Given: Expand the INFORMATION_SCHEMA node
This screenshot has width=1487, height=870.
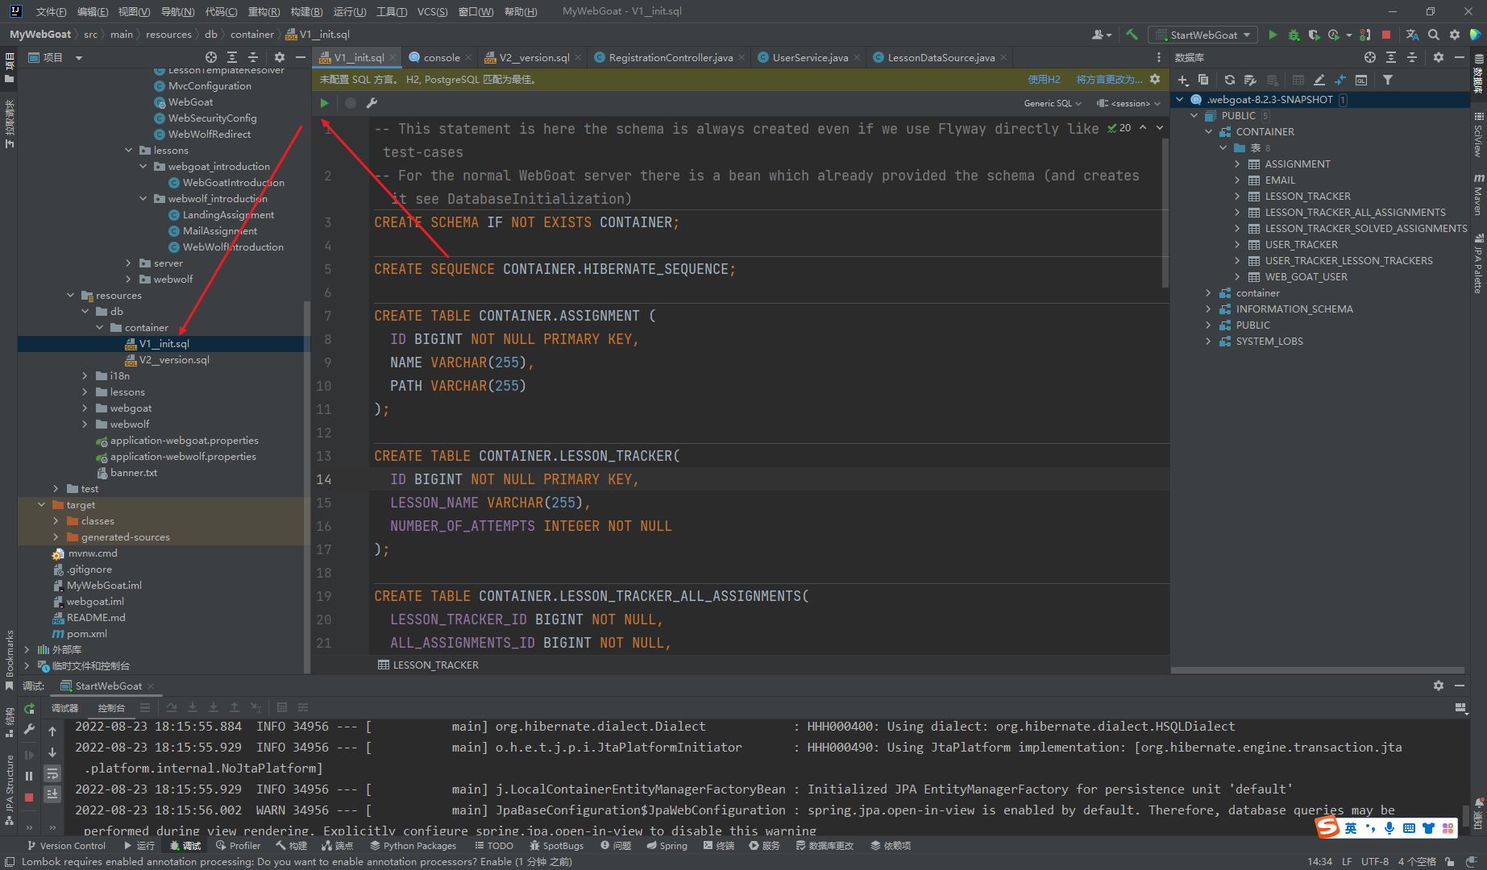Looking at the screenshot, I should click(1208, 309).
